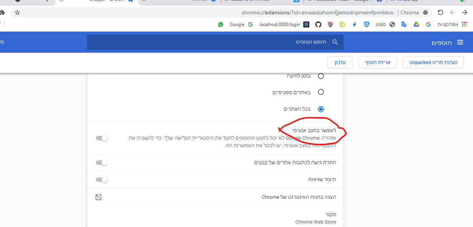Open extension page in Chrome Web Store icon

tap(98, 197)
